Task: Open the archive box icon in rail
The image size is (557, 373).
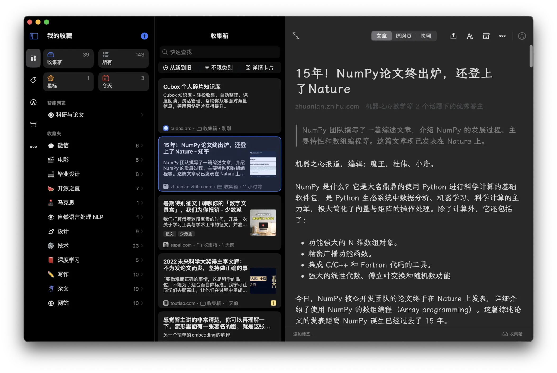Action: pyautogui.click(x=33, y=125)
